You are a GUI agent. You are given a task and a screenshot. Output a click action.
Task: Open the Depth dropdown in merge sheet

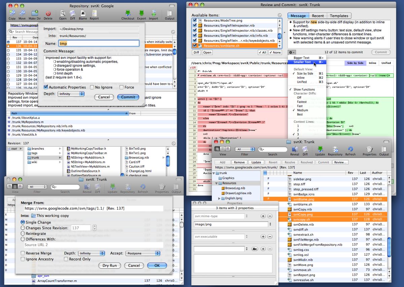(x=92, y=253)
